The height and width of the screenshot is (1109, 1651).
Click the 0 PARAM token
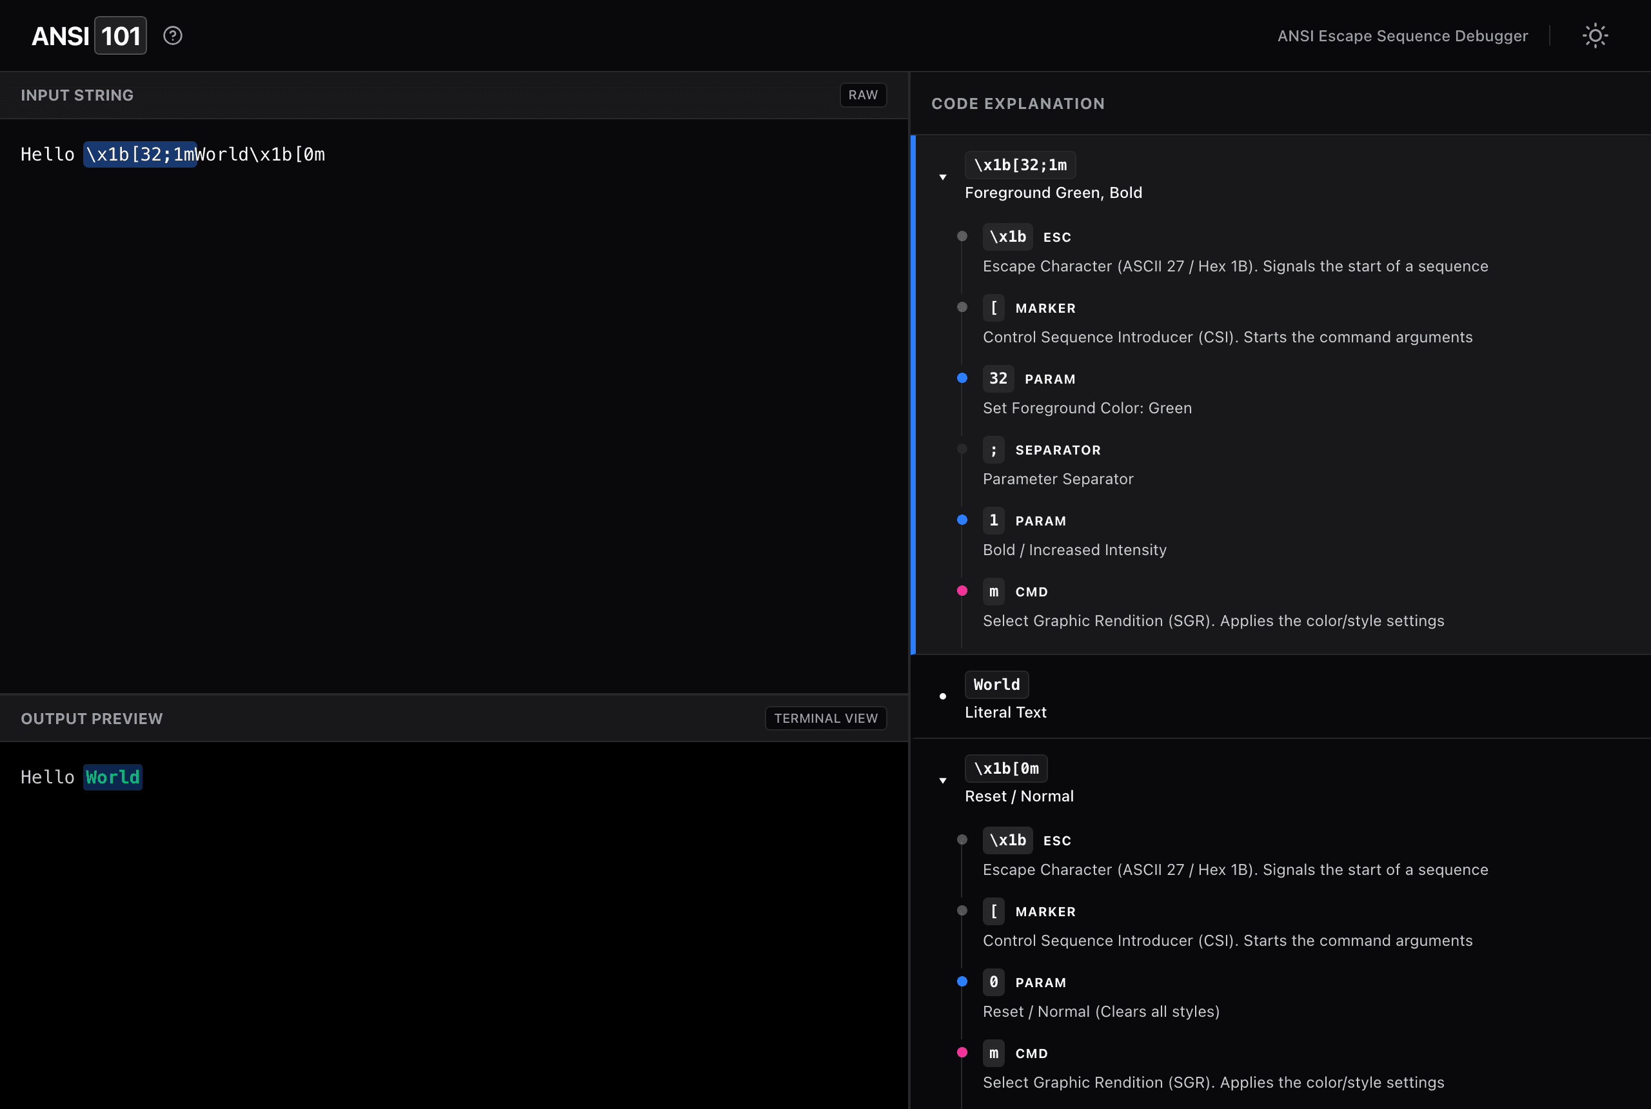coord(993,982)
